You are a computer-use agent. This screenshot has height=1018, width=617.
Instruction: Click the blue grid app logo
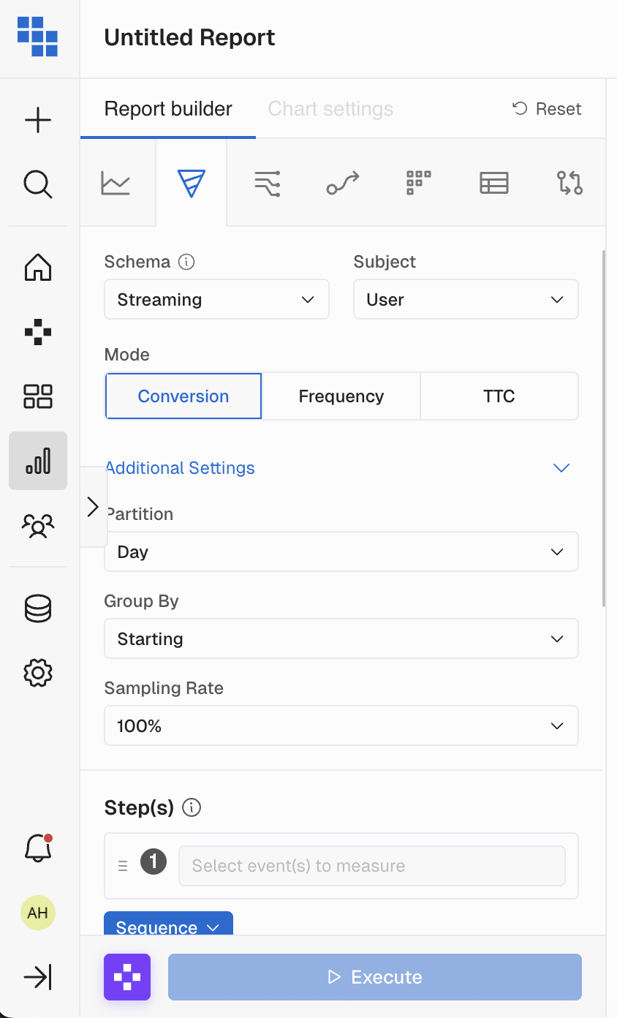tap(38, 37)
